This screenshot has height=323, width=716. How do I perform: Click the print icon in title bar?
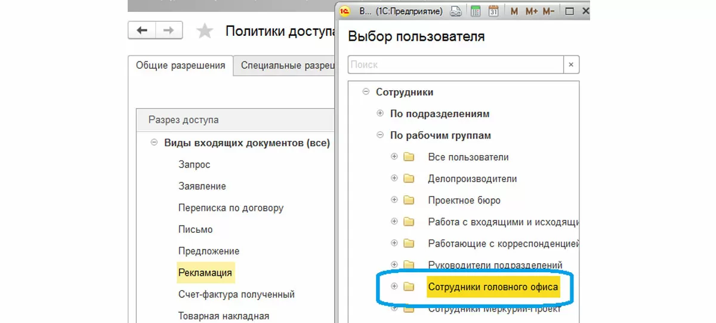click(455, 11)
